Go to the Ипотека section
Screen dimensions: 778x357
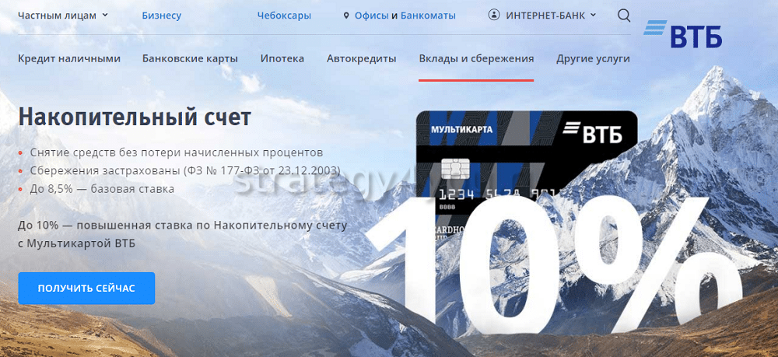[282, 58]
